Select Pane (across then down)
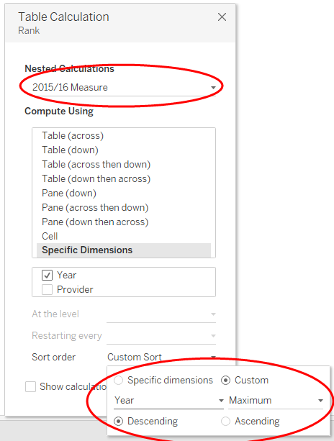This screenshot has height=441, width=334. coord(95,207)
